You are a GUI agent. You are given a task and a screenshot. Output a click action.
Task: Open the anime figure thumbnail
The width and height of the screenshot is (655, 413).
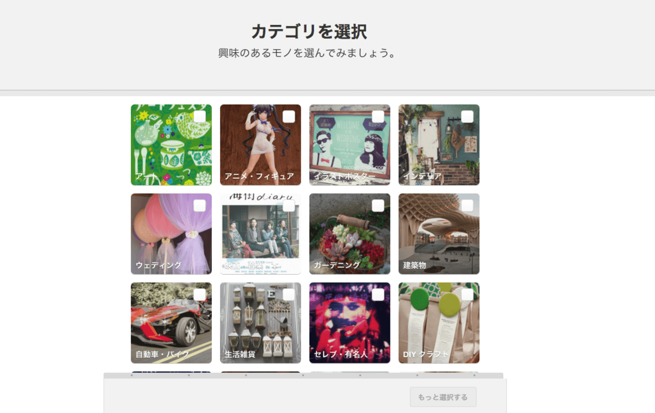[261, 145]
